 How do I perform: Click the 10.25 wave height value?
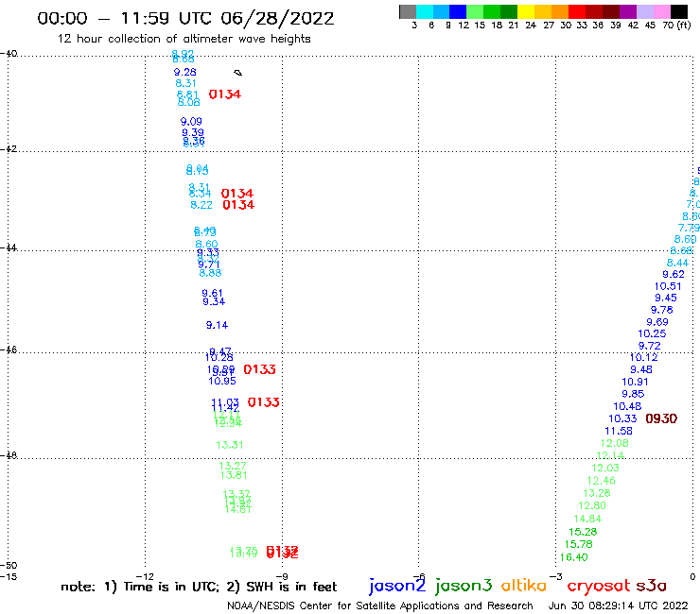click(652, 333)
